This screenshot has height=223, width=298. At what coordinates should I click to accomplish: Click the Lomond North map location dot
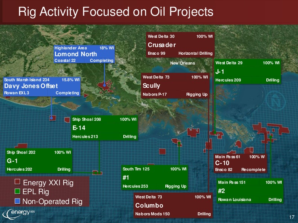point(104,85)
